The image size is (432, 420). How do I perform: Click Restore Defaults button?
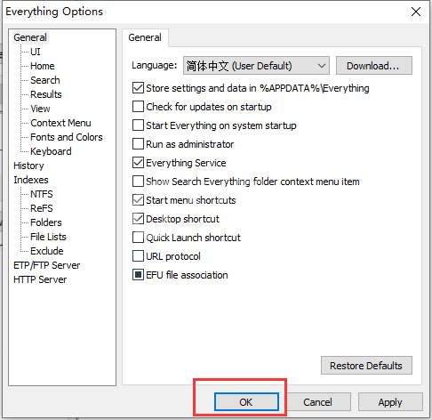pyautogui.click(x=366, y=366)
